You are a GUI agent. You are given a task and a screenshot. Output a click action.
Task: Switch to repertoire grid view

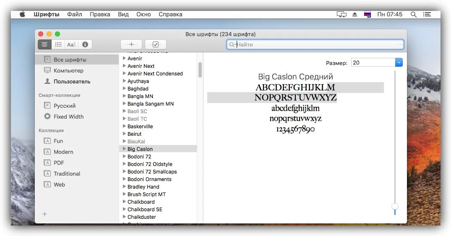point(58,44)
